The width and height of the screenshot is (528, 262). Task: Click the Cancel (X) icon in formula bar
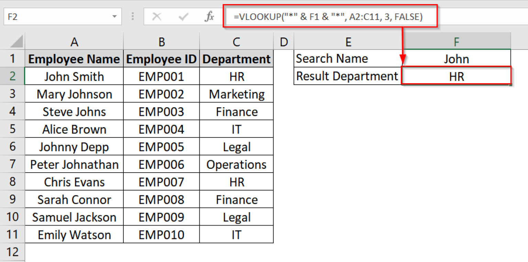coord(157,16)
